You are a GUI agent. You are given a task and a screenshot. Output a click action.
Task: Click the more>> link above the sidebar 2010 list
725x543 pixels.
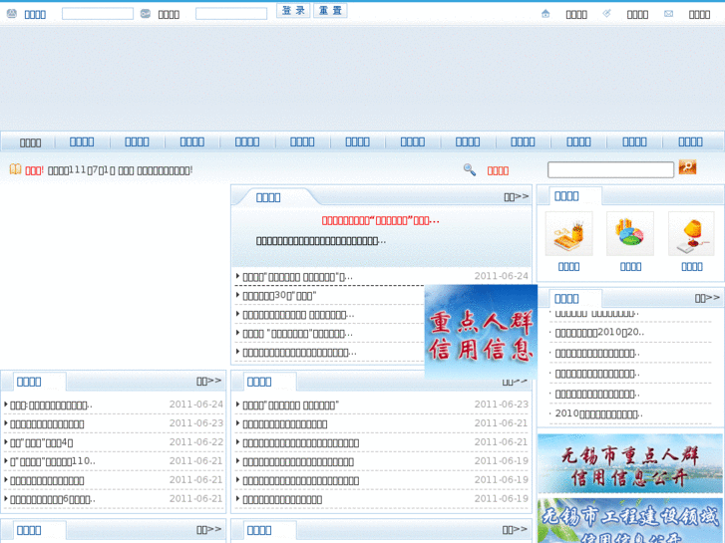point(707,298)
